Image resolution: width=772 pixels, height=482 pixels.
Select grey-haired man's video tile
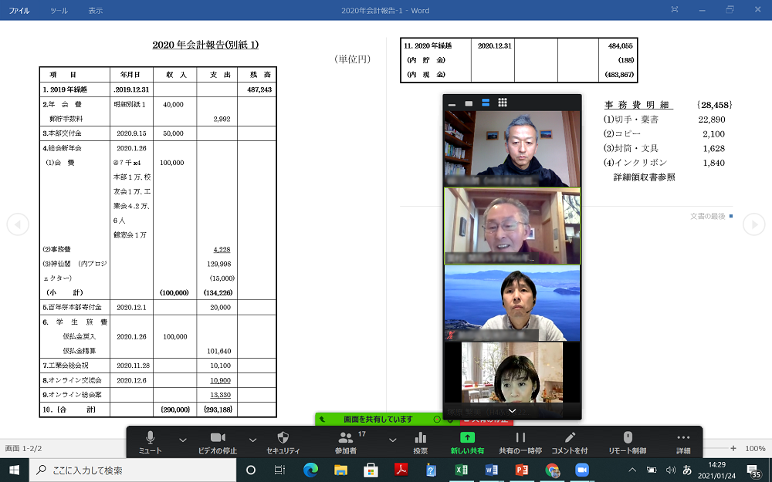(x=512, y=149)
